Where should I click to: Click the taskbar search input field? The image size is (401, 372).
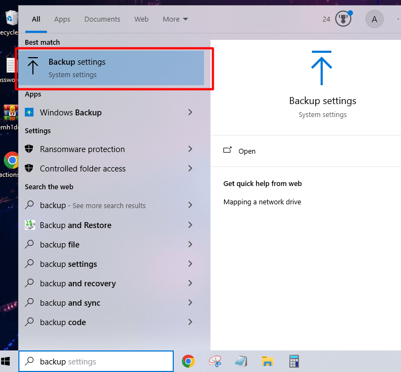pos(96,361)
